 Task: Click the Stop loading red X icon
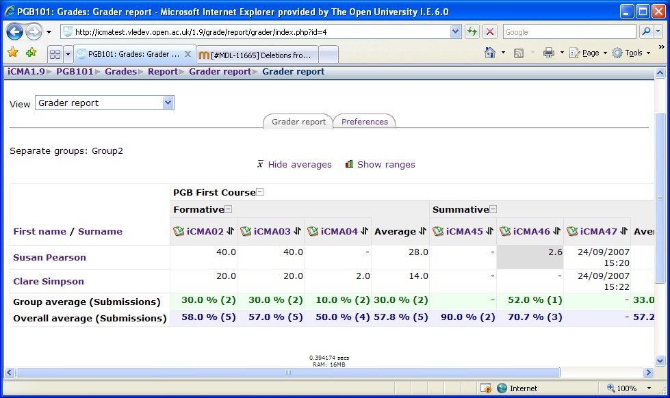click(490, 31)
